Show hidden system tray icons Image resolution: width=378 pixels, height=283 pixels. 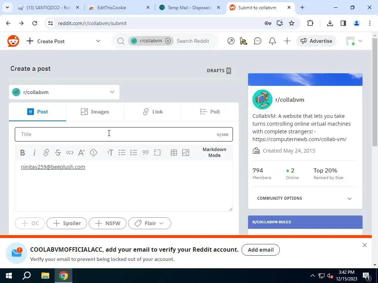(312, 276)
